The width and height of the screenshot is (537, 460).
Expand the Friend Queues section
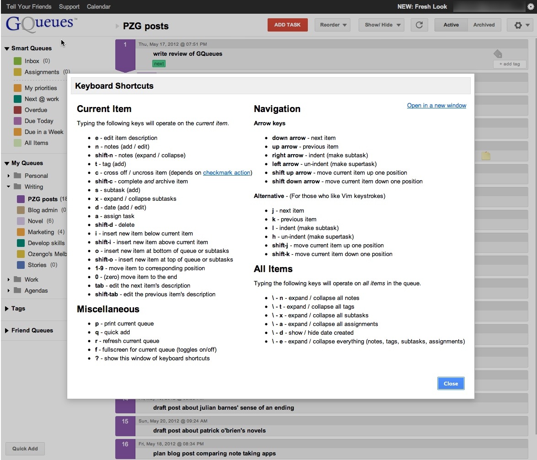7,331
